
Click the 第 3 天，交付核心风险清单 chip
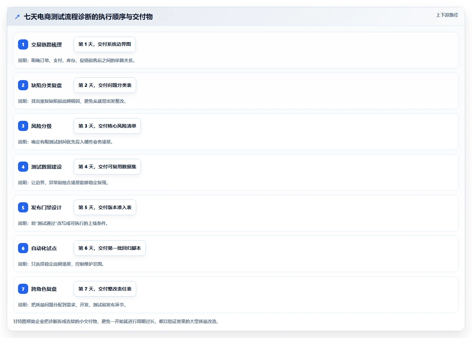click(x=107, y=126)
